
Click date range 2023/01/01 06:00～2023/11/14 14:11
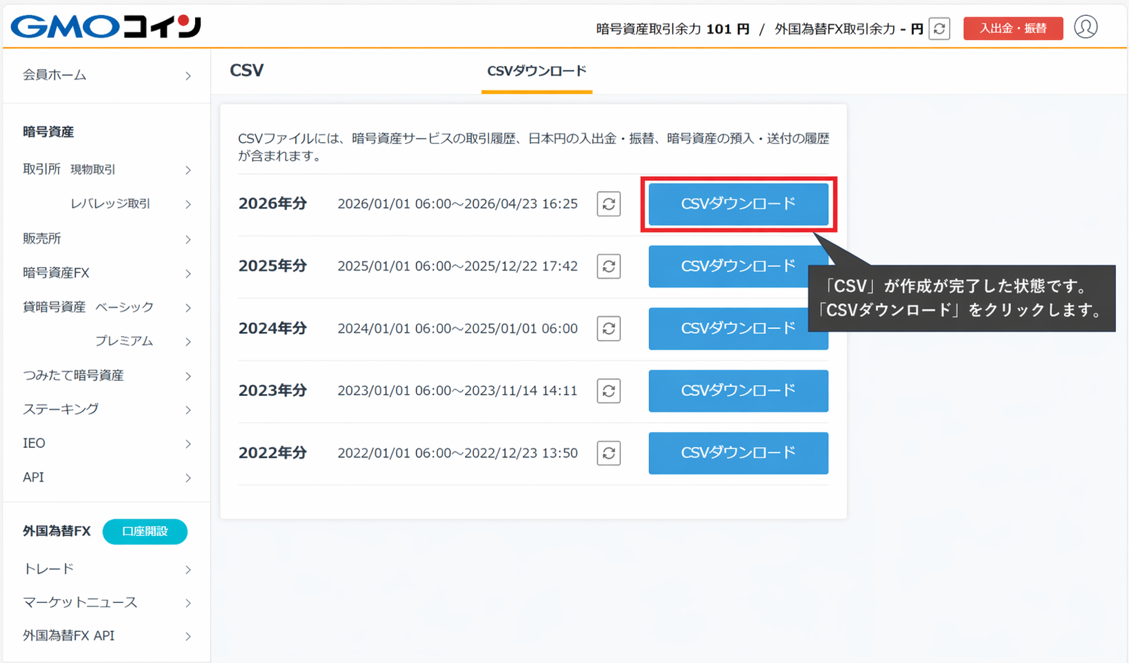pyautogui.click(x=457, y=391)
